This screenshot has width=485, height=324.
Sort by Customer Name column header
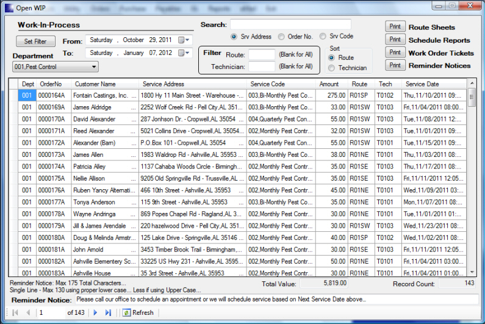coord(105,84)
